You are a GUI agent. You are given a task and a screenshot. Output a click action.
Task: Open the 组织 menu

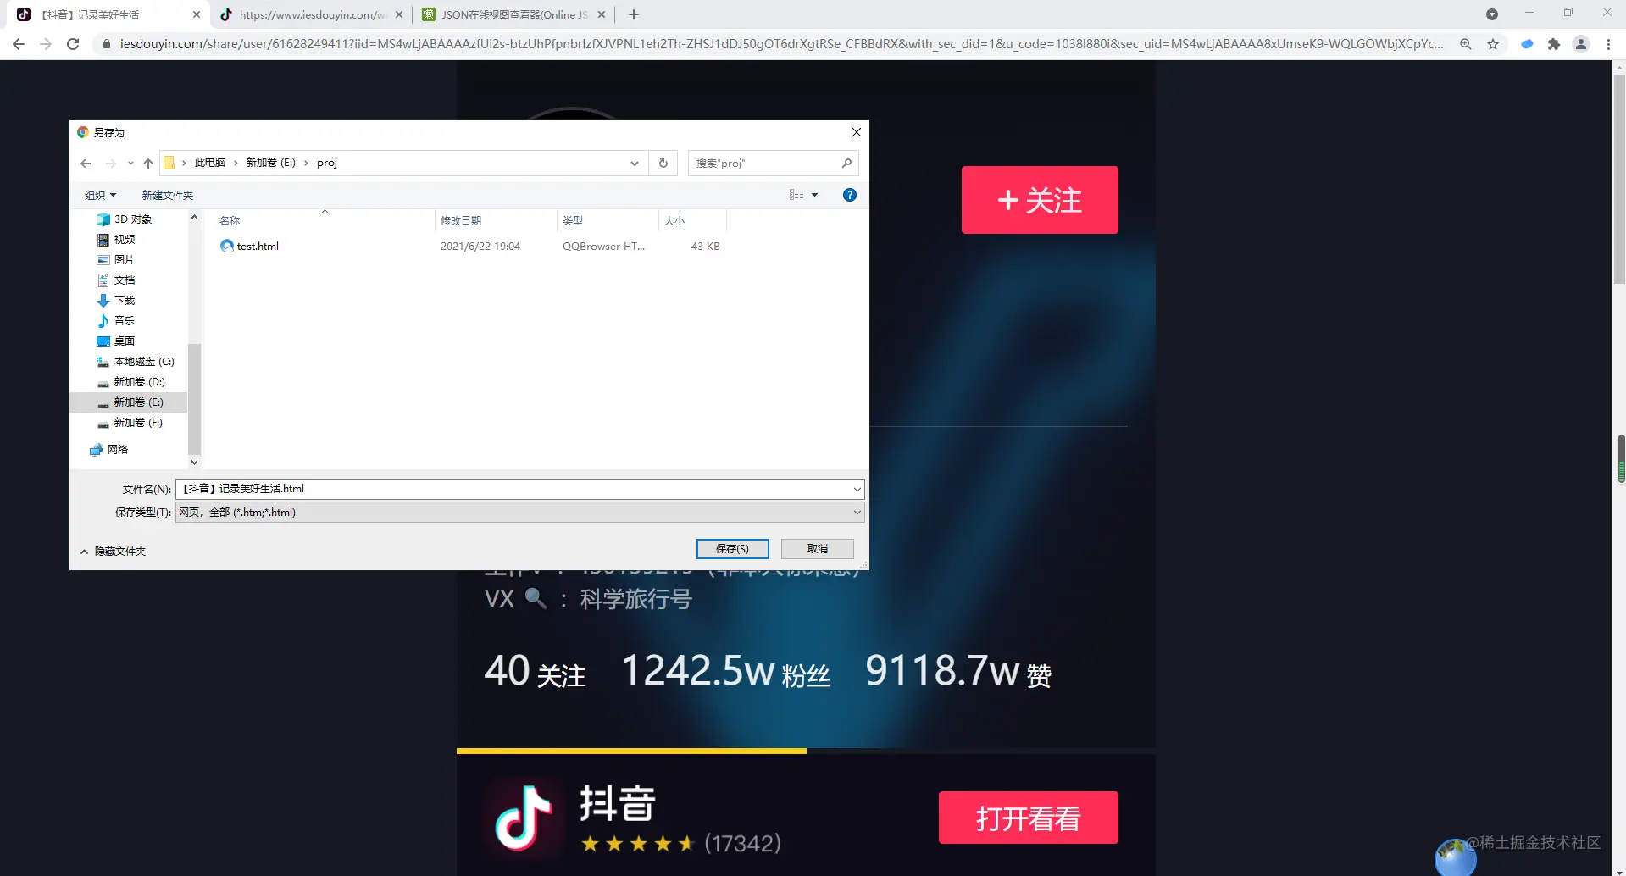coord(100,196)
